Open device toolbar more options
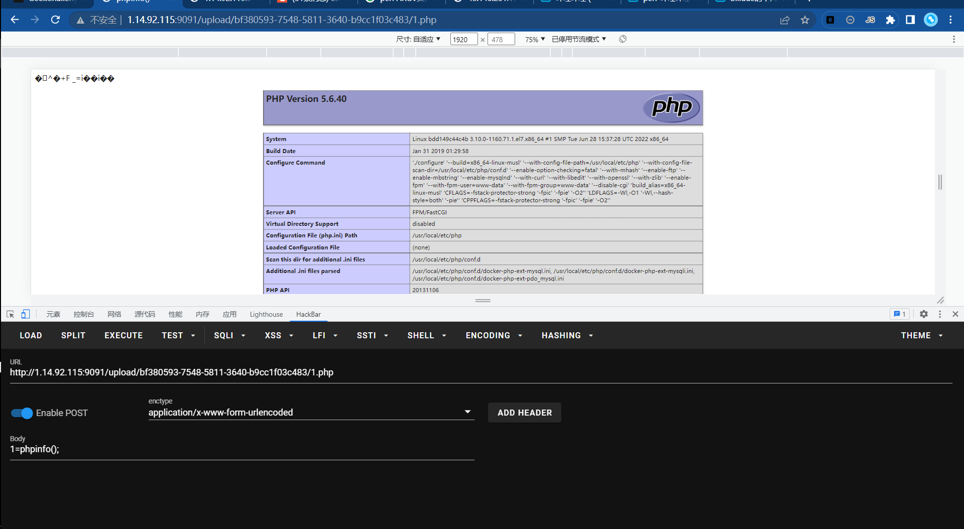This screenshot has width=964, height=529. pos(954,39)
